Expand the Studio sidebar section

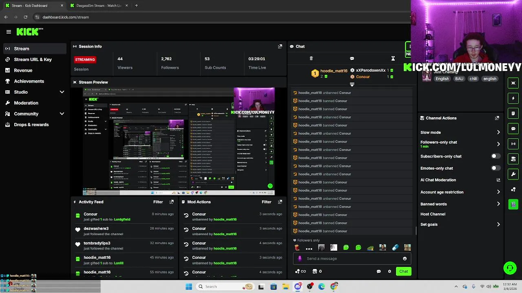[x=62, y=92]
